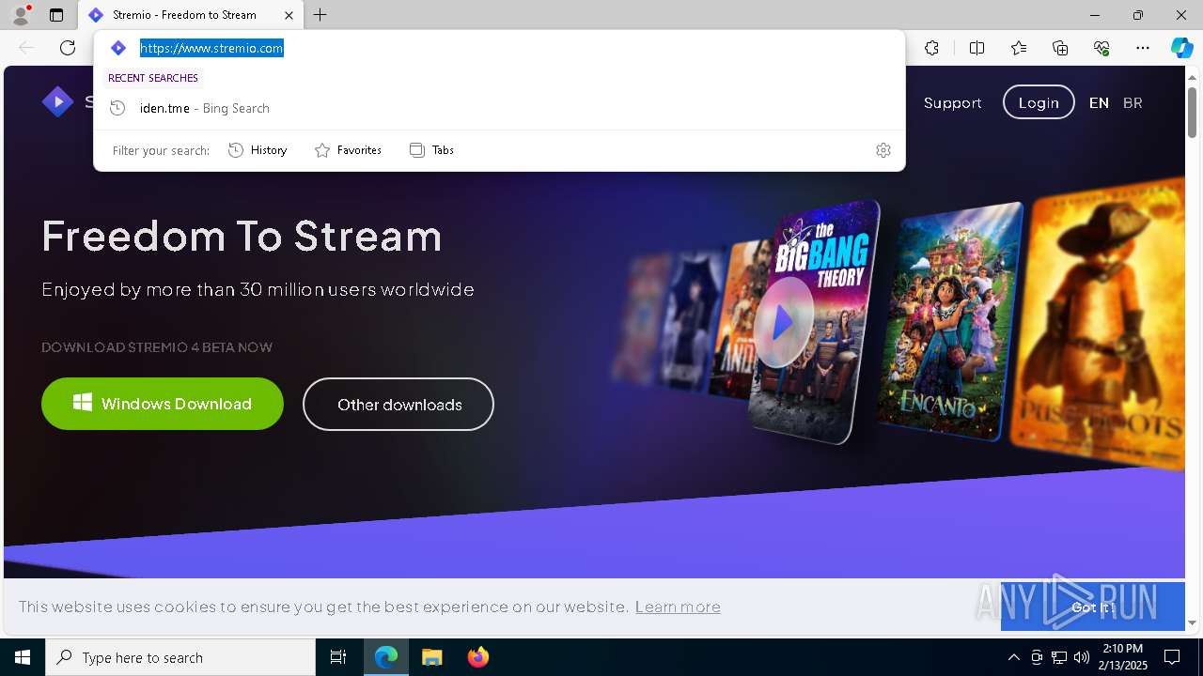Viewport: 1203px width, 676px height.
Task: Switch site language to EN
Action: coord(1099,103)
